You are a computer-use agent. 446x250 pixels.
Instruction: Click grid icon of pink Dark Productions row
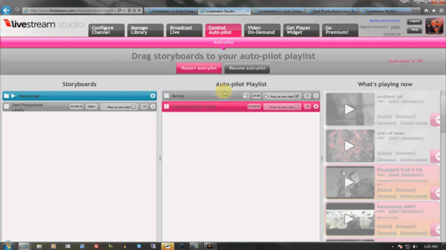(x=167, y=107)
